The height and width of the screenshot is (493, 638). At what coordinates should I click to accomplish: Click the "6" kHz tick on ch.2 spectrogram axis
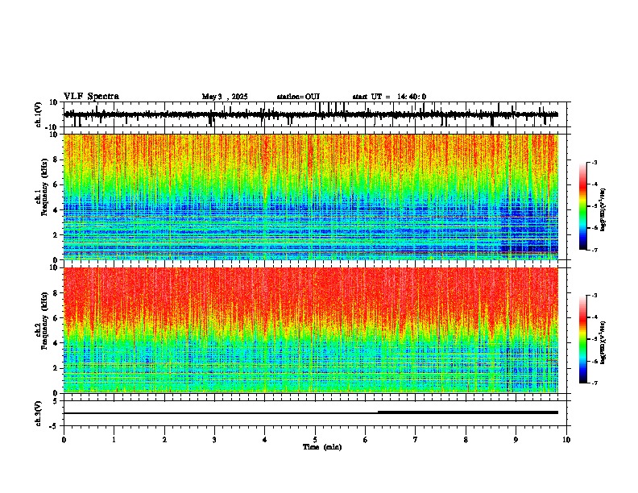[x=56, y=318]
